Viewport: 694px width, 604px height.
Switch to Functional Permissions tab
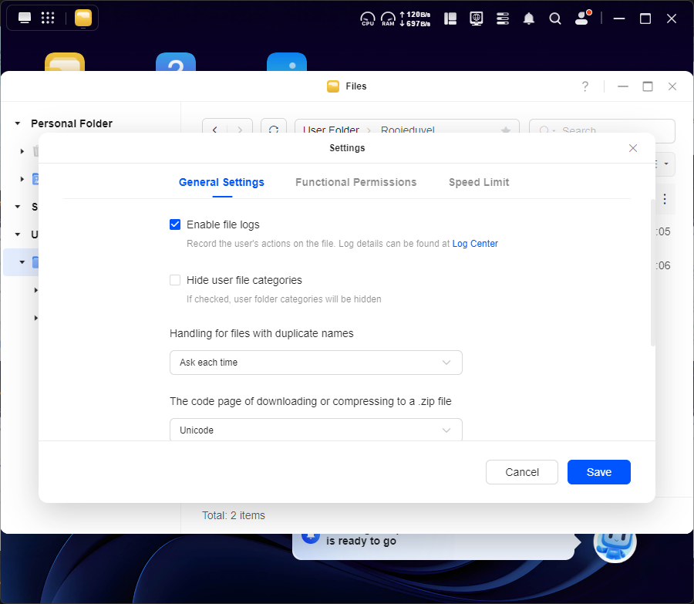(355, 182)
